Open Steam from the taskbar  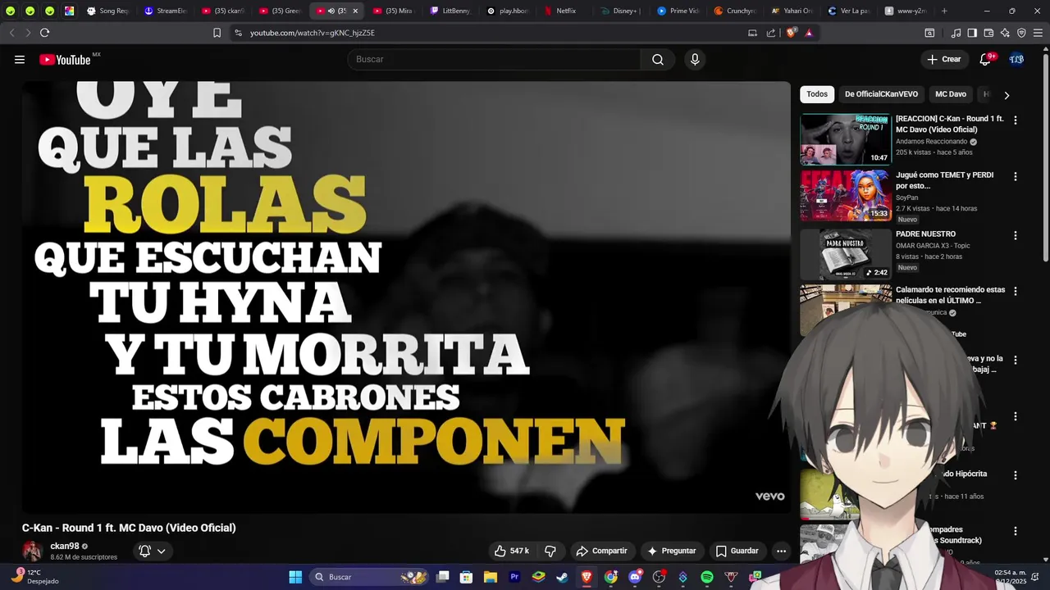(x=563, y=577)
